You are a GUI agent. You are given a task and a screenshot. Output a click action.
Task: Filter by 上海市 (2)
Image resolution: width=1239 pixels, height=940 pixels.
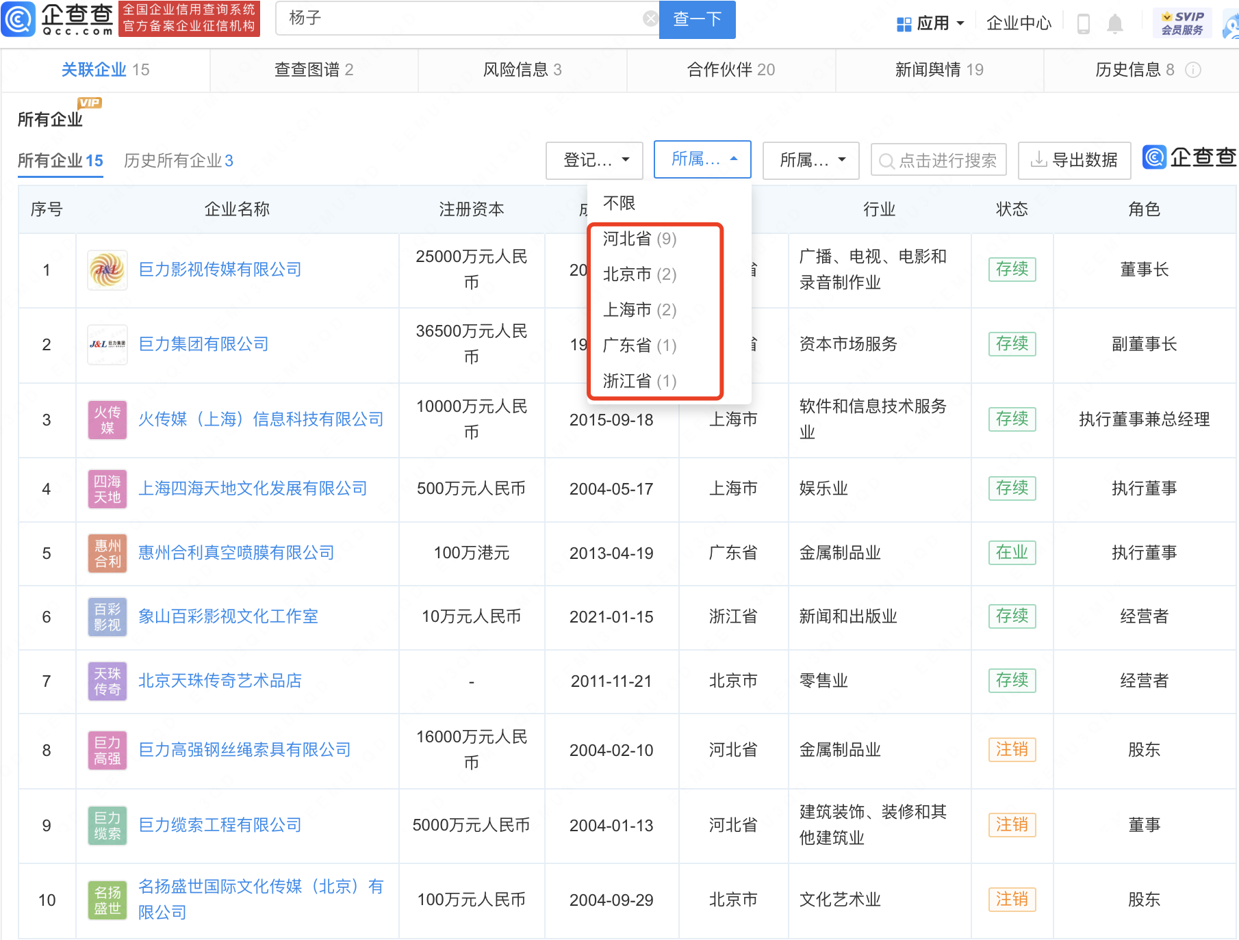tap(639, 310)
